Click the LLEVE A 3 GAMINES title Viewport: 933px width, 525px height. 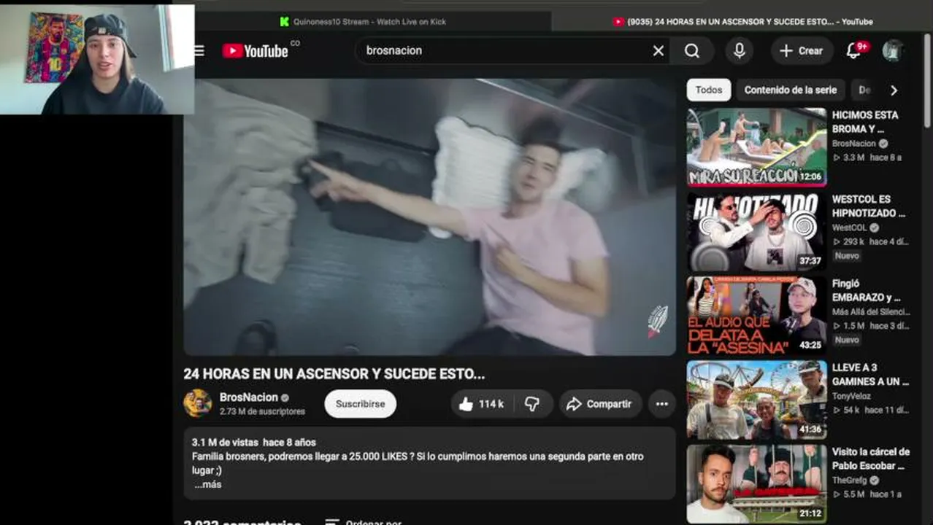click(x=870, y=374)
